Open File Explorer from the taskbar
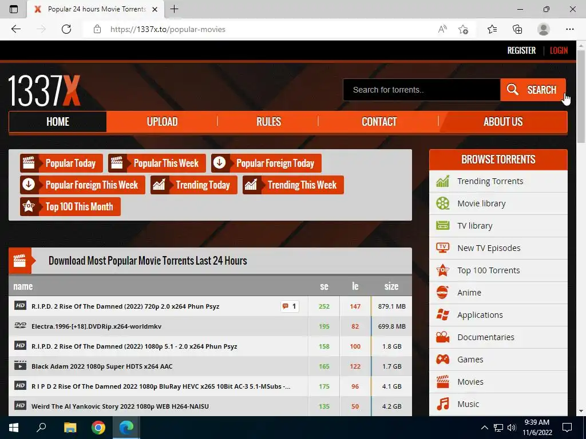This screenshot has width=586, height=439. click(x=70, y=428)
